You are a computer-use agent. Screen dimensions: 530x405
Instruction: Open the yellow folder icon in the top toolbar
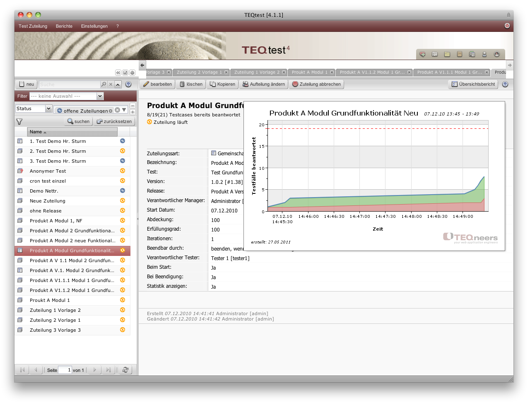tap(447, 54)
